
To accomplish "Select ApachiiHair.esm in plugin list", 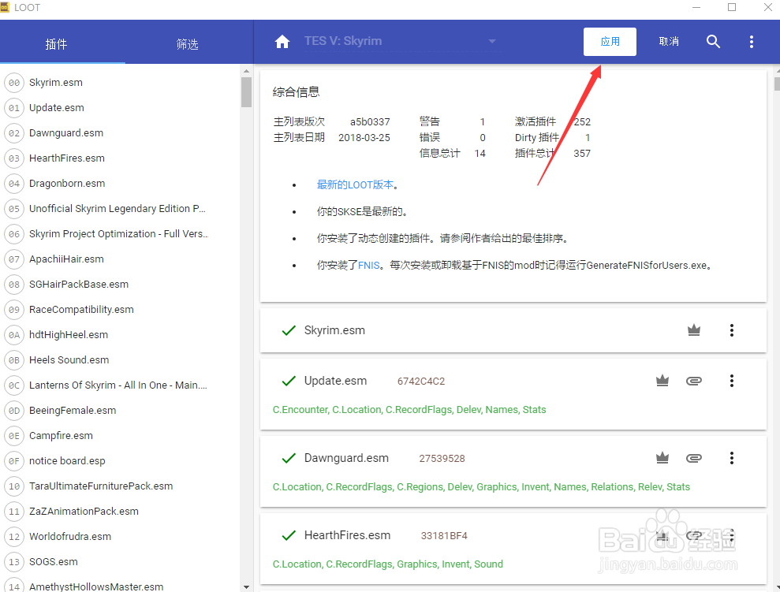I will 67,259.
